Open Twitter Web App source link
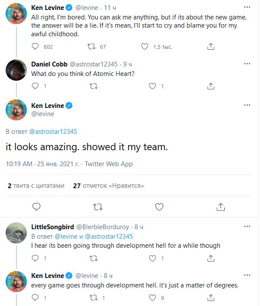The width and height of the screenshot is (260, 306). point(109,164)
